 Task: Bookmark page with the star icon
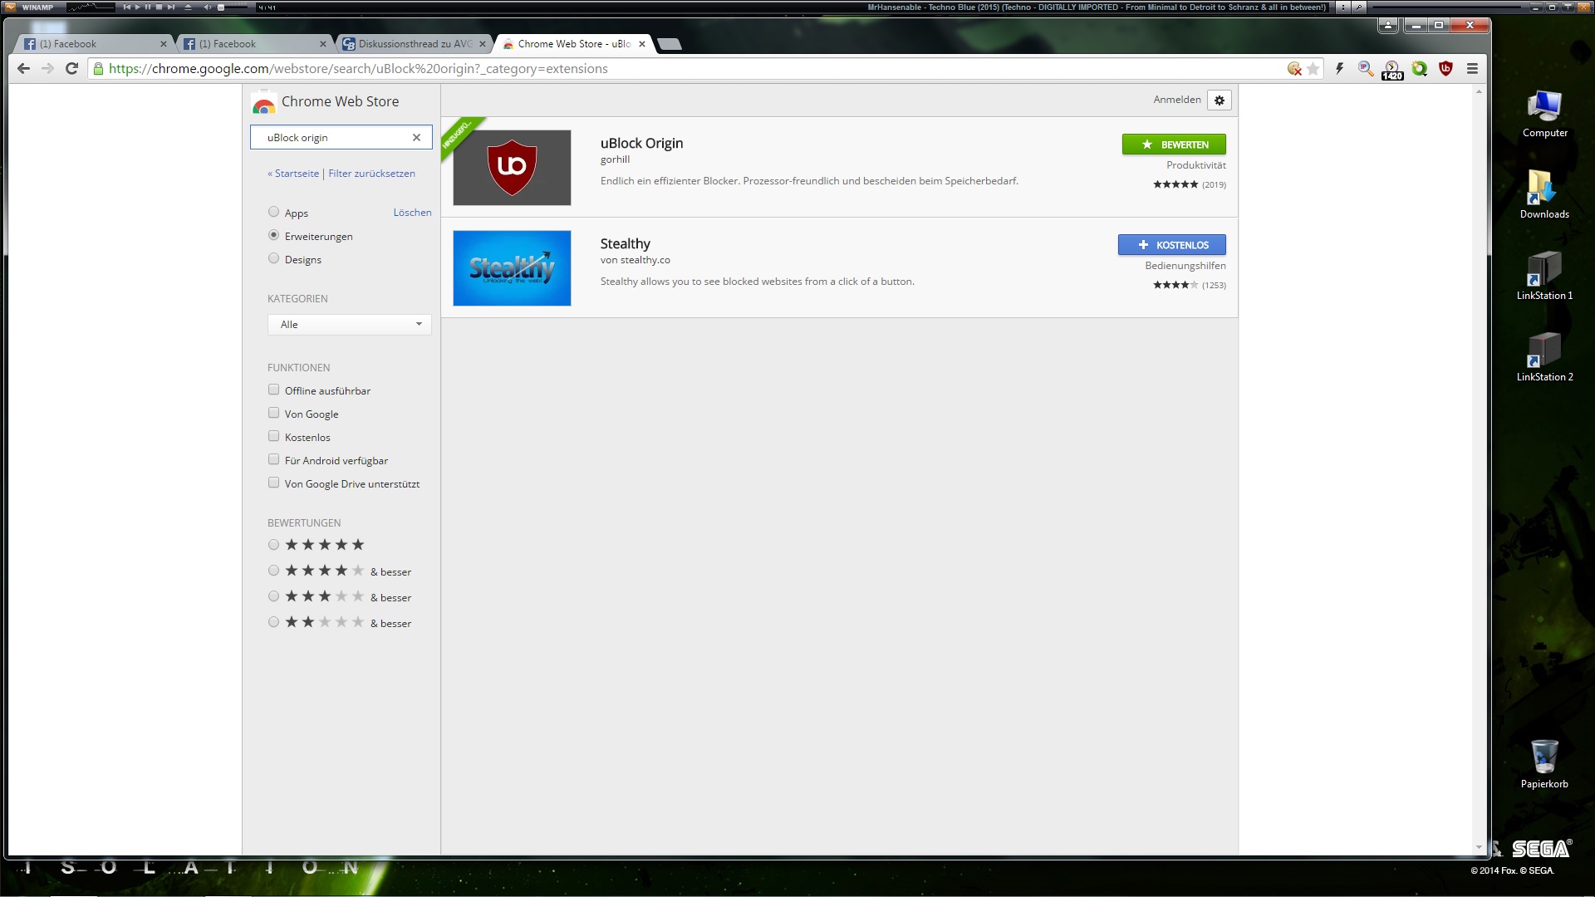1313,69
